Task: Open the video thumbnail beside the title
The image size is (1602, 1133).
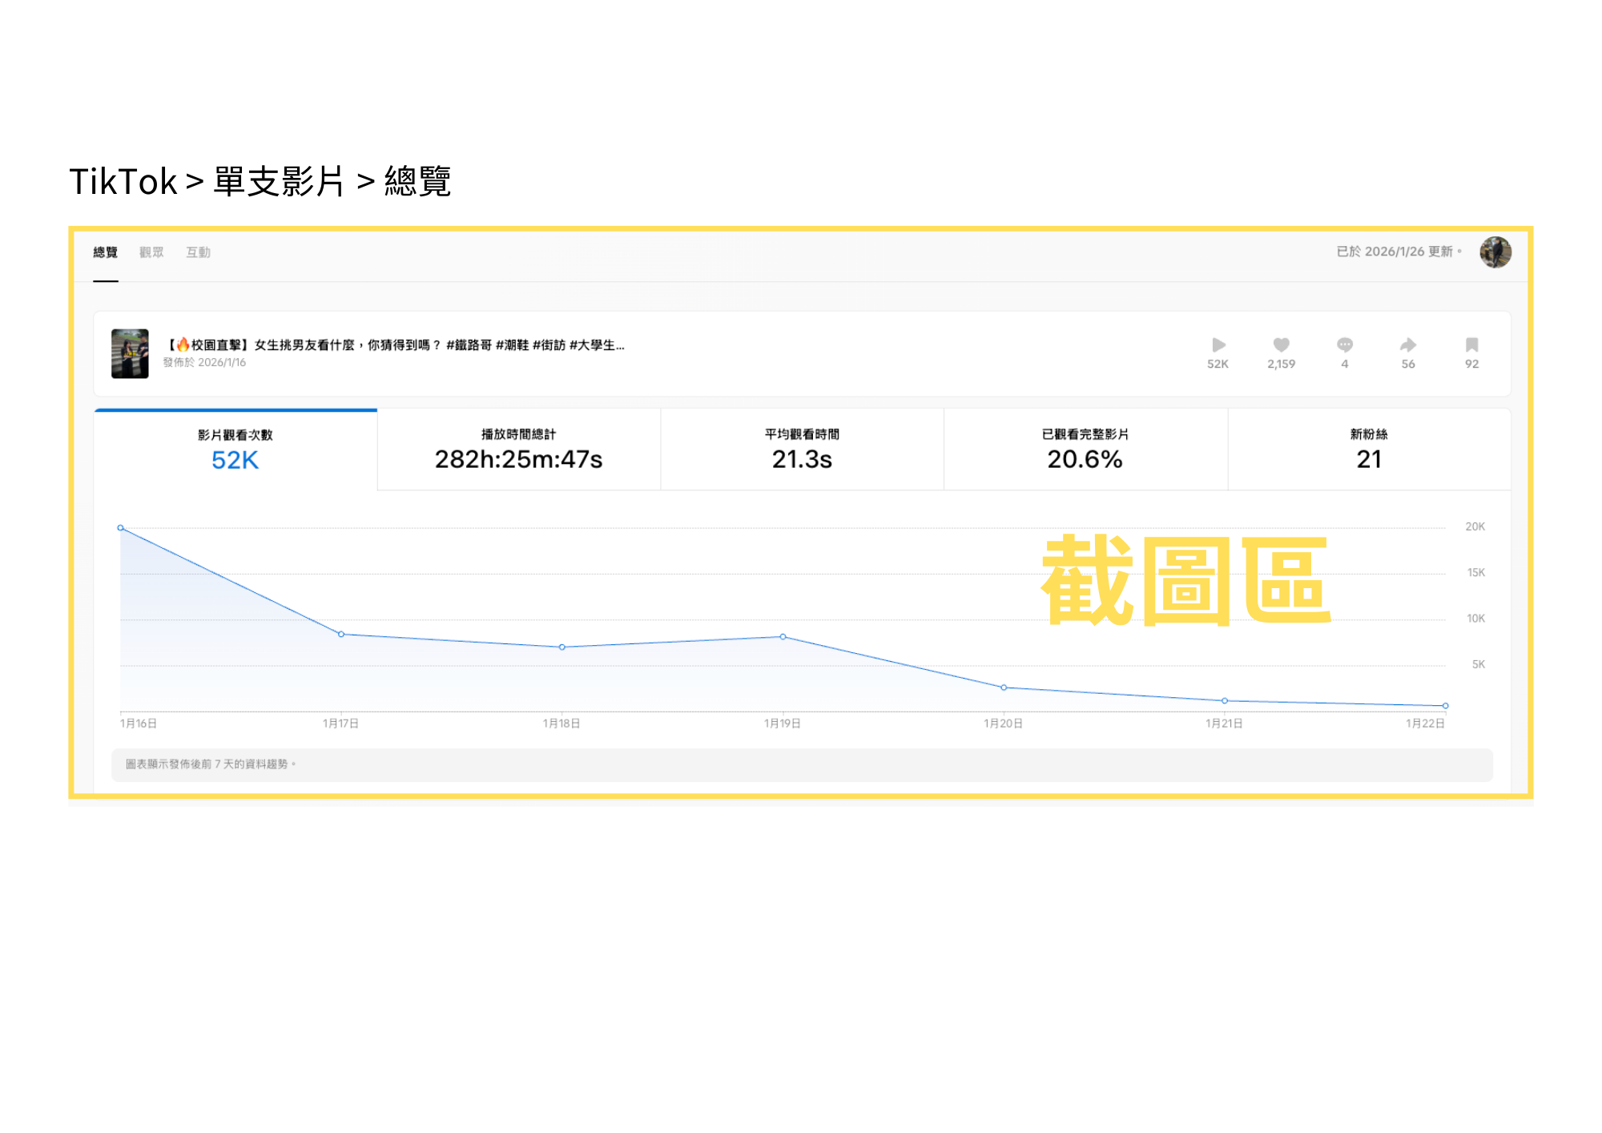Action: 130,353
